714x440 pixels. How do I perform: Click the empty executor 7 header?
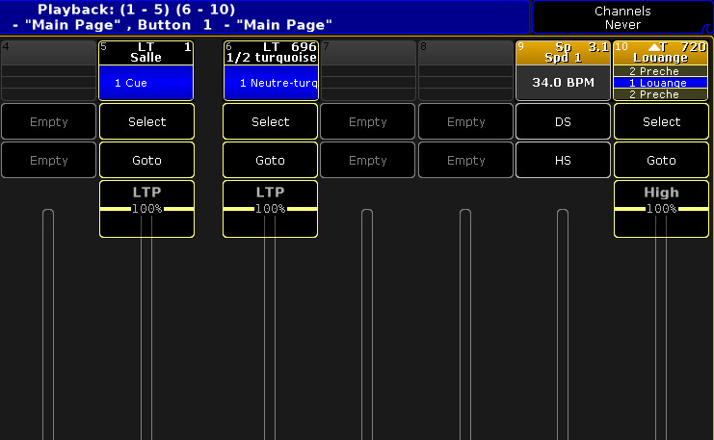click(367, 52)
